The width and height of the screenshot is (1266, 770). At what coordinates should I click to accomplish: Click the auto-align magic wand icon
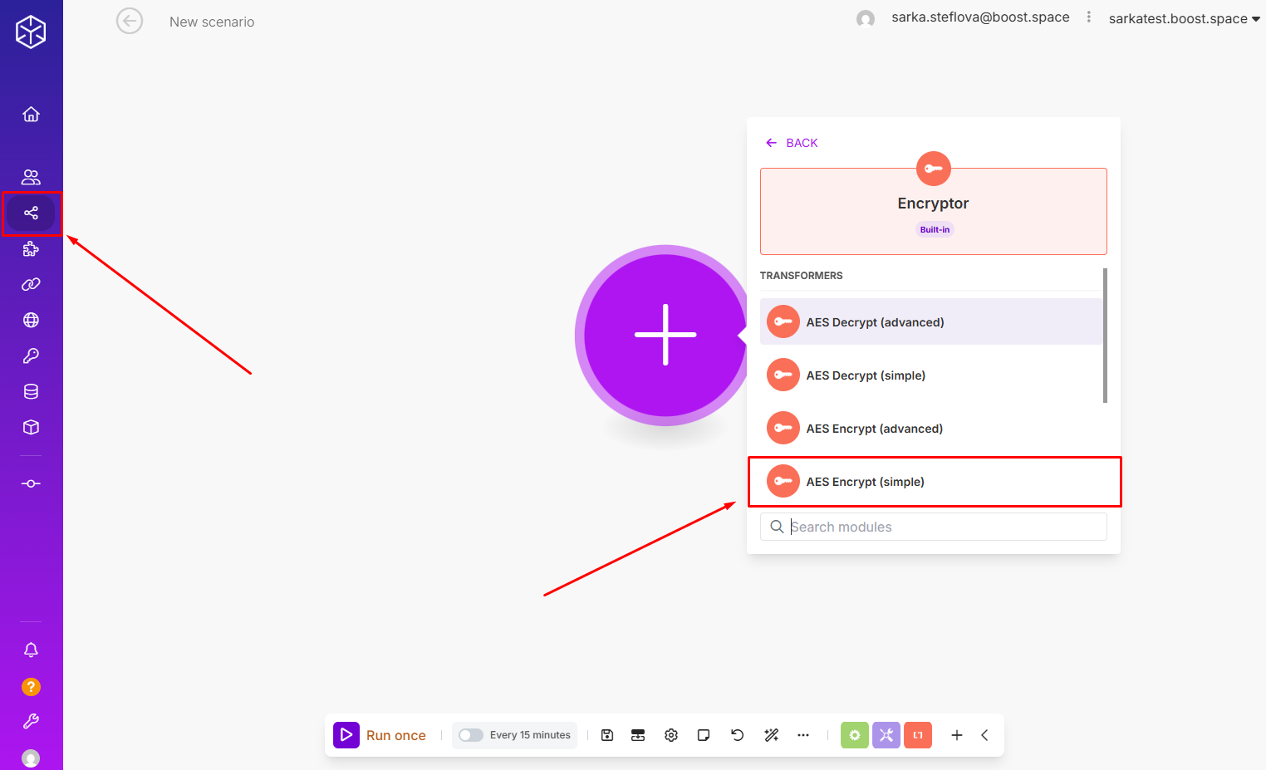click(x=771, y=735)
